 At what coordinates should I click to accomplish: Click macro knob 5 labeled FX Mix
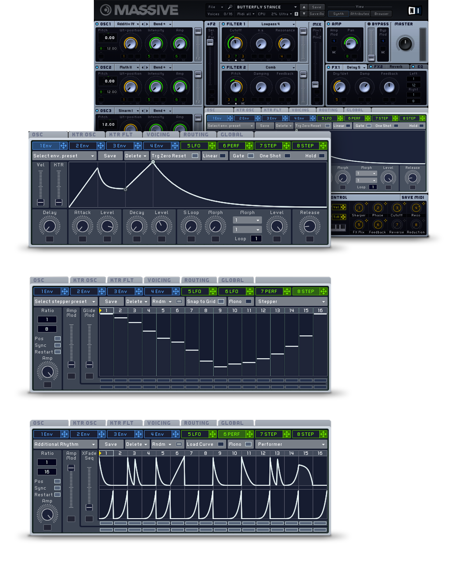coord(359,225)
